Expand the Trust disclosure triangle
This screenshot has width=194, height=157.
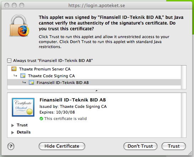pyautogui.click(x=12, y=125)
